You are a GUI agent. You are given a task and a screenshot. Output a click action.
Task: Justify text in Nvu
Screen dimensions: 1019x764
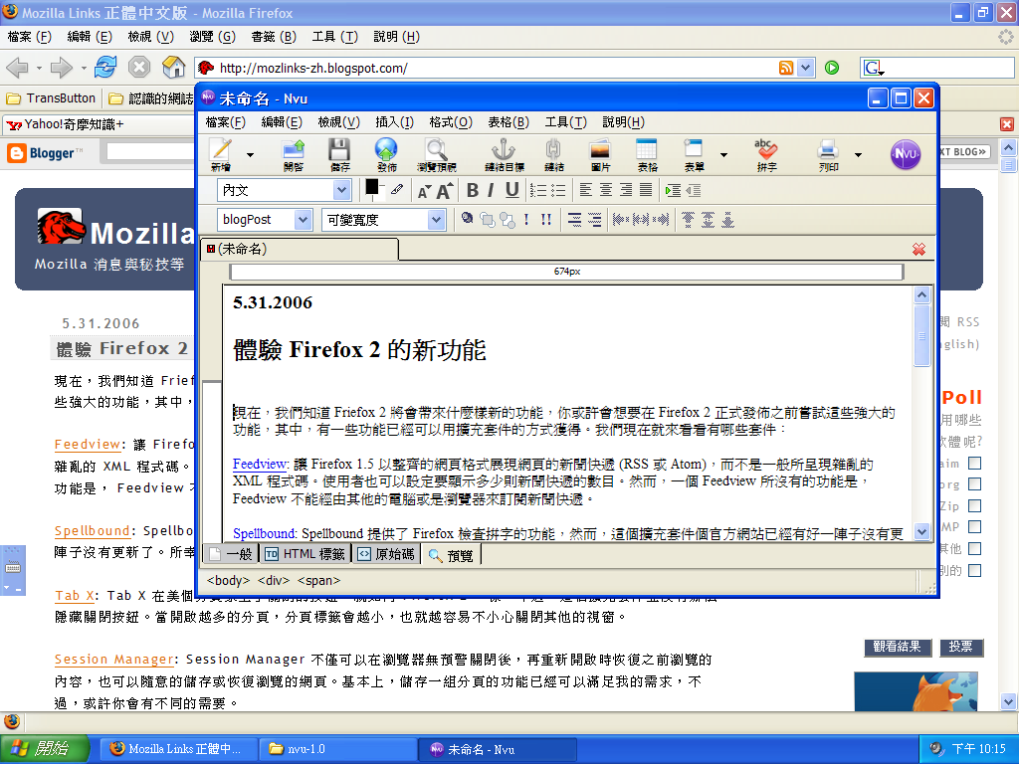click(646, 190)
